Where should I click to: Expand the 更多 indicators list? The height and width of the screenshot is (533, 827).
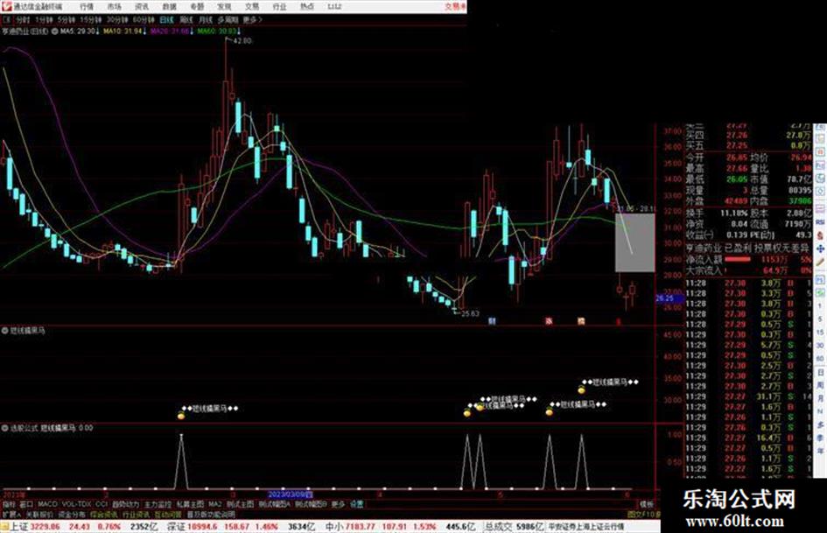click(x=338, y=504)
